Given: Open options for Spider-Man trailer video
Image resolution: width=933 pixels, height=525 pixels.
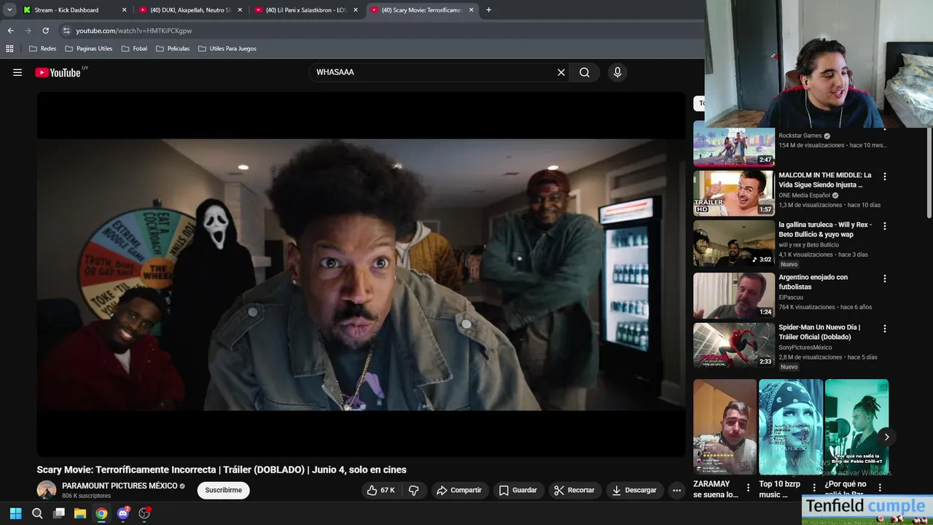Looking at the screenshot, I should (x=885, y=329).
